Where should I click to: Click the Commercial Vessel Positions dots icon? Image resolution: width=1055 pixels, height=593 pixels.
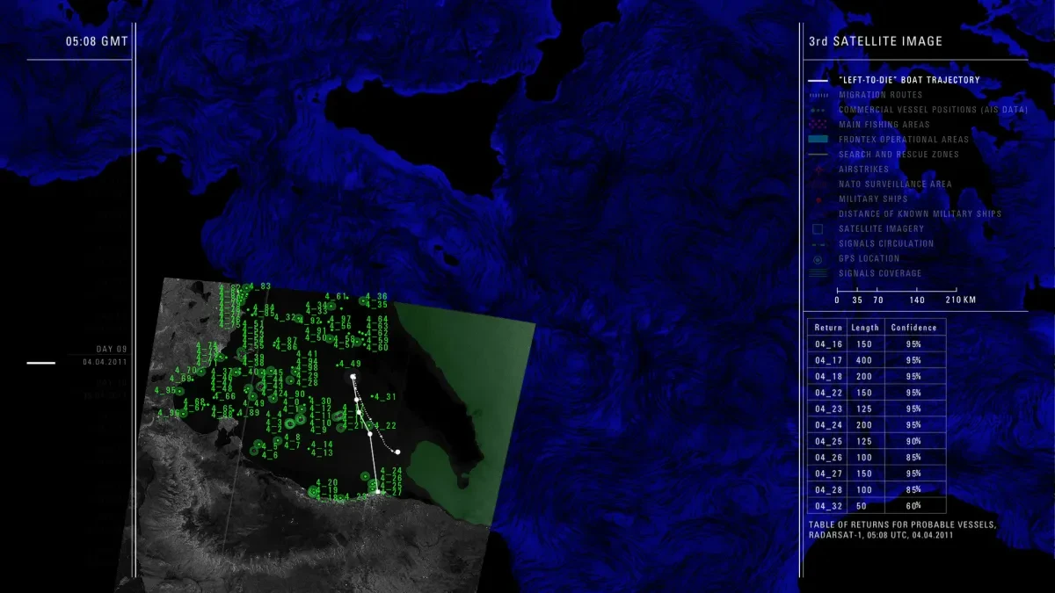coord(818,110)
